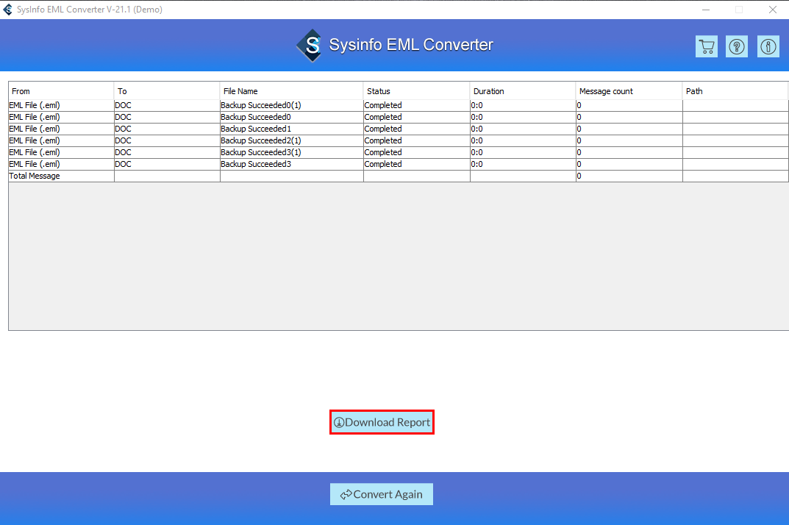Screen dimensions: 789x525
Task: Click the Sysinfo EML Converter header logo
Action: pos(309,45)
